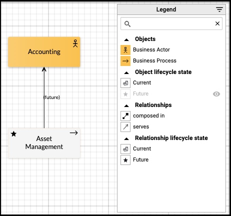231x216 pixels.
Task: Click into the Legend search field
Action: click(171, 23)
